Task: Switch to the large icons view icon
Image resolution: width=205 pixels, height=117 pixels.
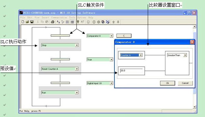Action: click(x=58, y=22)
